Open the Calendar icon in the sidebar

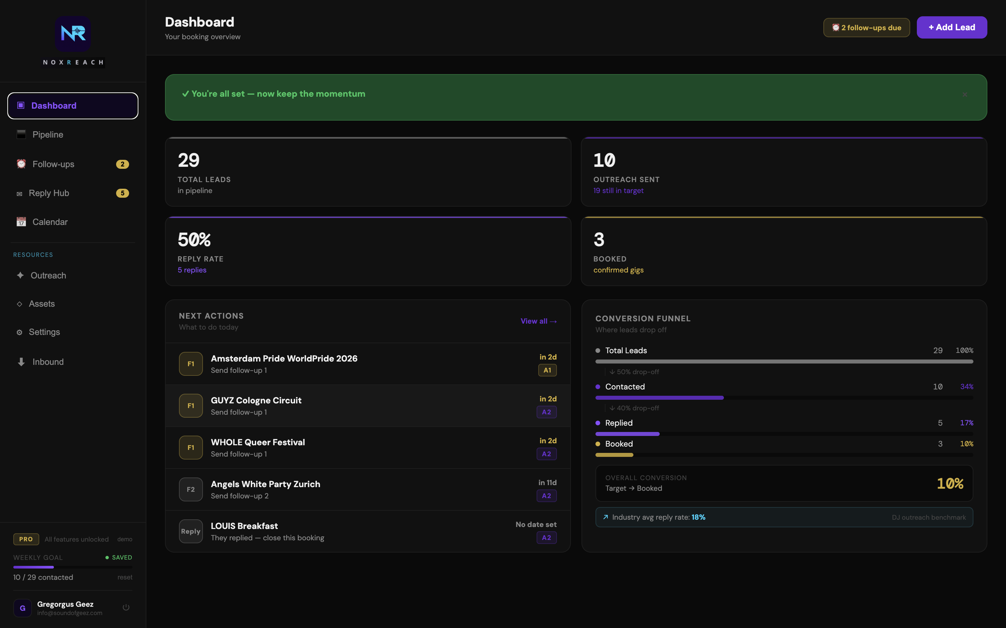point(21,222)
